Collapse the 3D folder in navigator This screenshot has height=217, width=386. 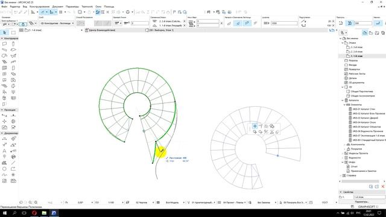pyautogui.click(x=343, y=87)
